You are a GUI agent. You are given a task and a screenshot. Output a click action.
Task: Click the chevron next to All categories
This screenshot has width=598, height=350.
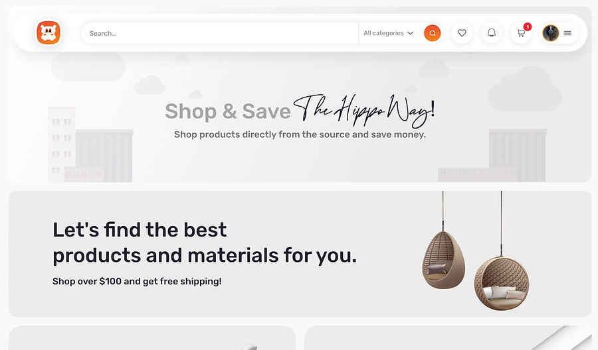pyautogui.click(x=411, y=33)
